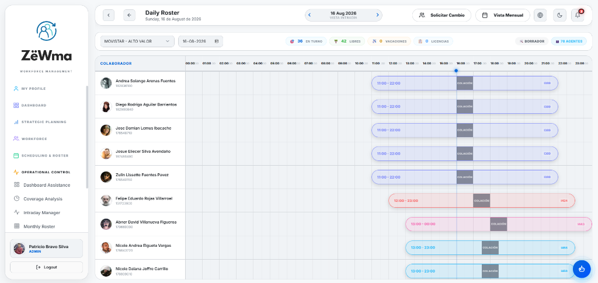This screenshot has width=598, height=283.
Task: Open Monthly Roster page
Action: 39,226
